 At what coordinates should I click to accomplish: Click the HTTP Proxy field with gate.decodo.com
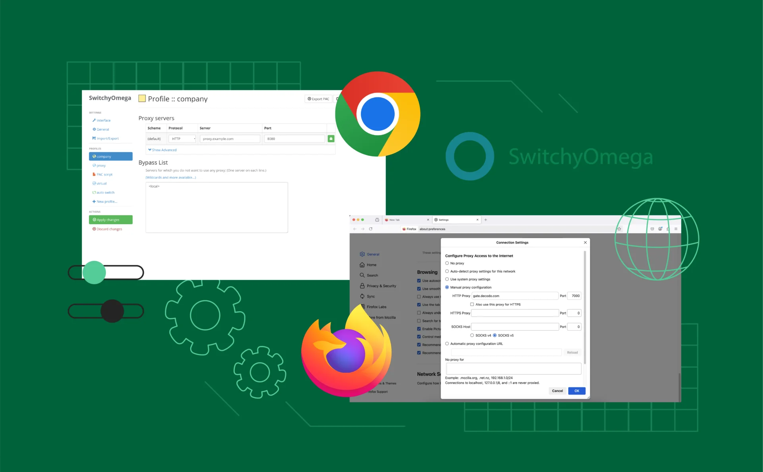click(x=515, y=296)
